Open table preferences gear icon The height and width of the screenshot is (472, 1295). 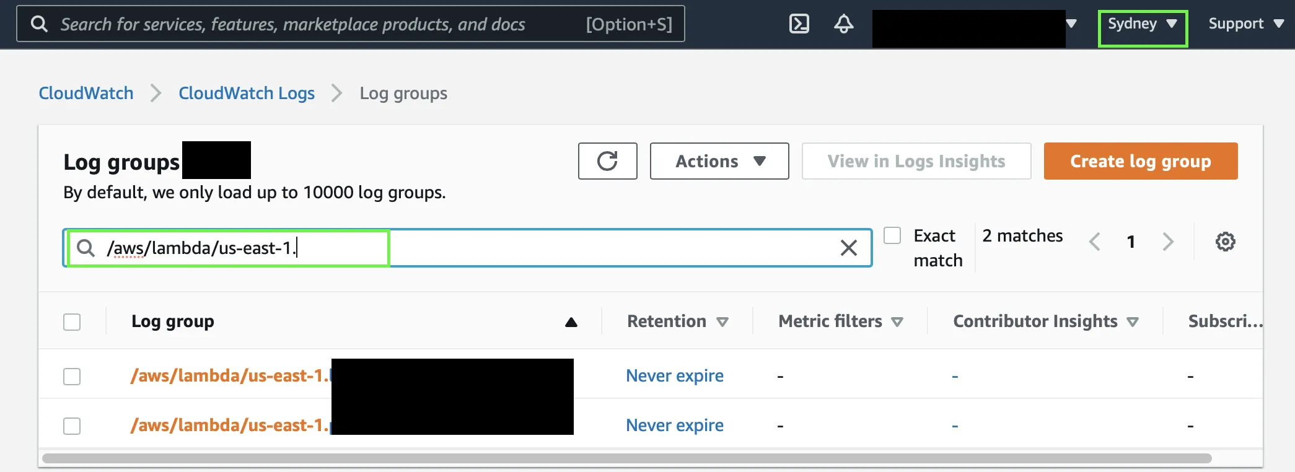1225,242
